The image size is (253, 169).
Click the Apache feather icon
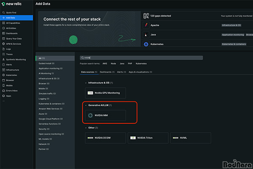pyautogui.click(x=146, y=25)
